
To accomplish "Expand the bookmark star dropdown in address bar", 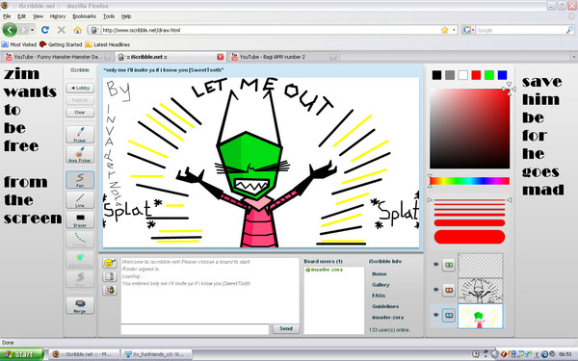I will click(x=454, y=30).
